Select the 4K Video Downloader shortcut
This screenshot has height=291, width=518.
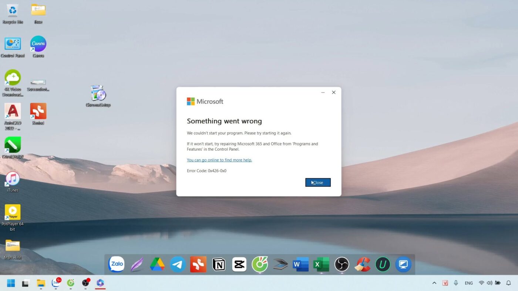13,83
